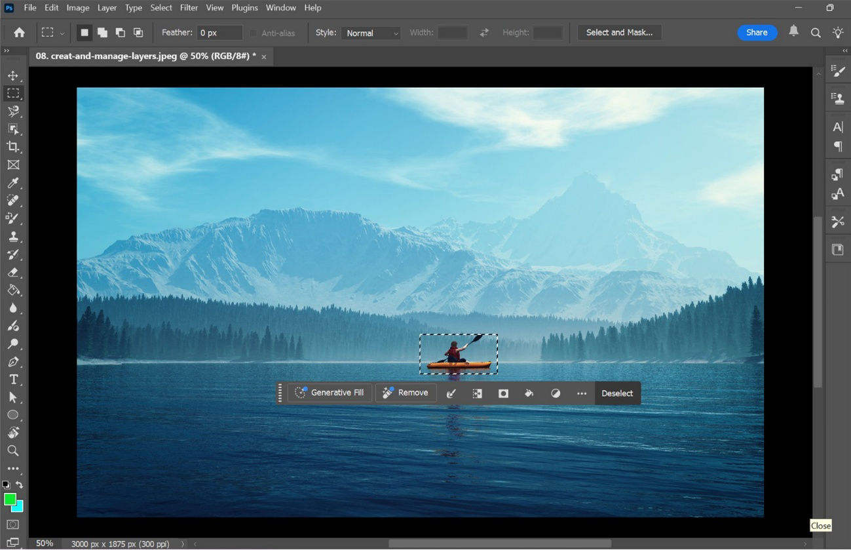851x550 pixels.
Task: Click the Generative Fill button
Action: tap(330, 392)
